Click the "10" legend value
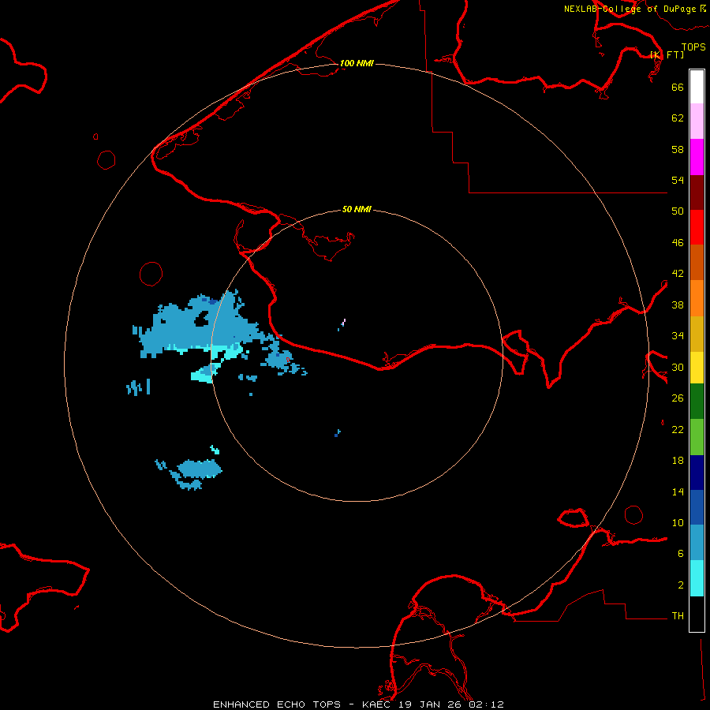This screenshot has height=710, width=710. (x=678, y=522)
